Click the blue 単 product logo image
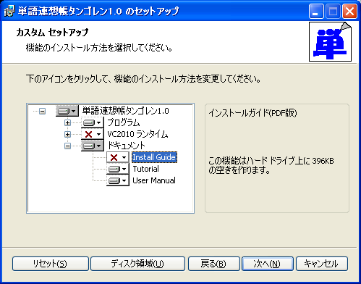The width and height of the screenshot is (361, 284). (x=330, y=42)
